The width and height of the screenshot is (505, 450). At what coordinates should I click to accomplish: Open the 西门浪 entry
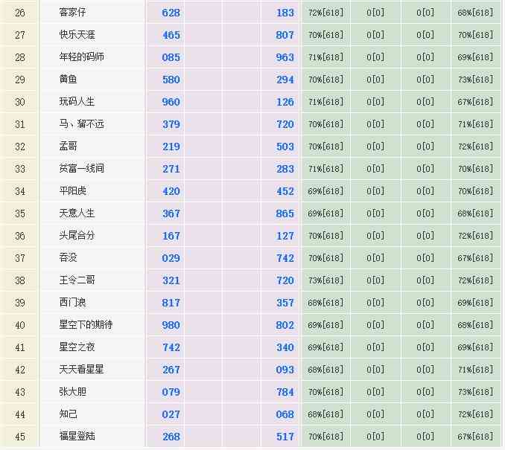tap(73, 303)
